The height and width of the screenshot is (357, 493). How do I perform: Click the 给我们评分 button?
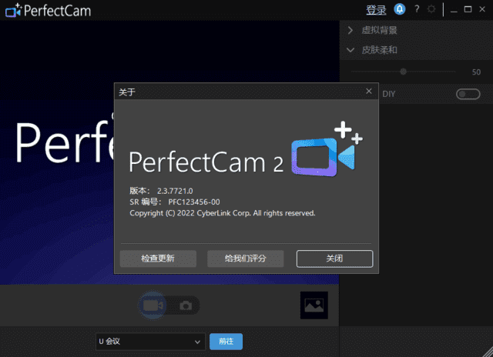click(245, 259)
